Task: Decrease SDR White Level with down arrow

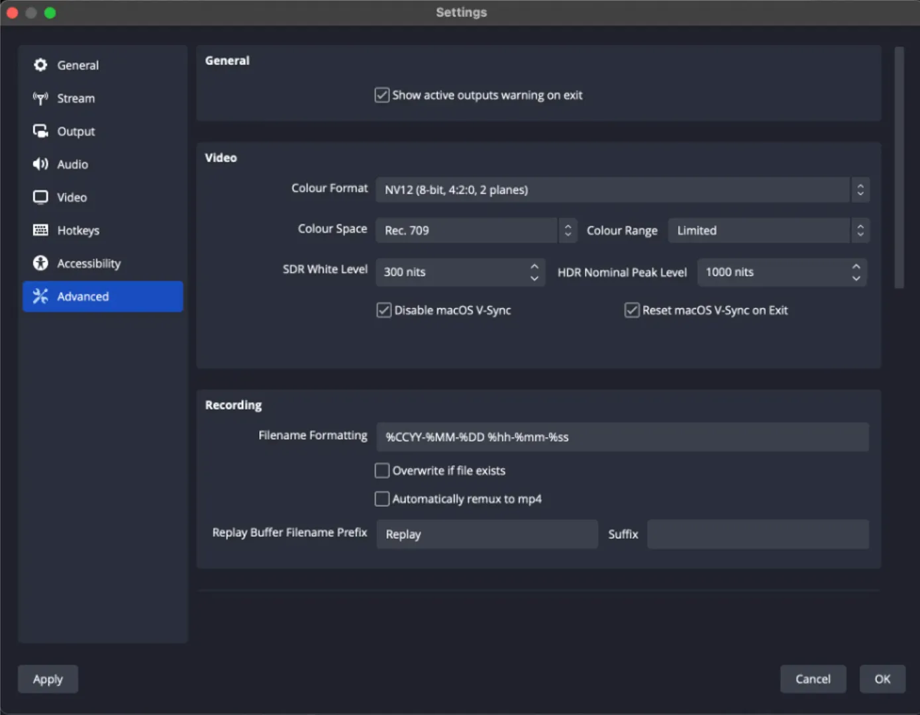Action: (535, 279)
